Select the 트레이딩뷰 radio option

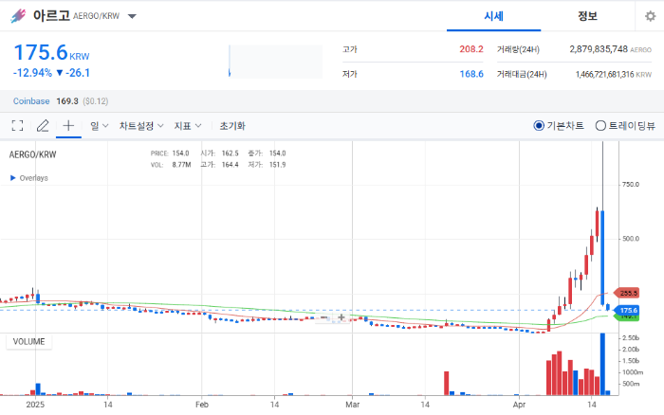pos(625,126)
